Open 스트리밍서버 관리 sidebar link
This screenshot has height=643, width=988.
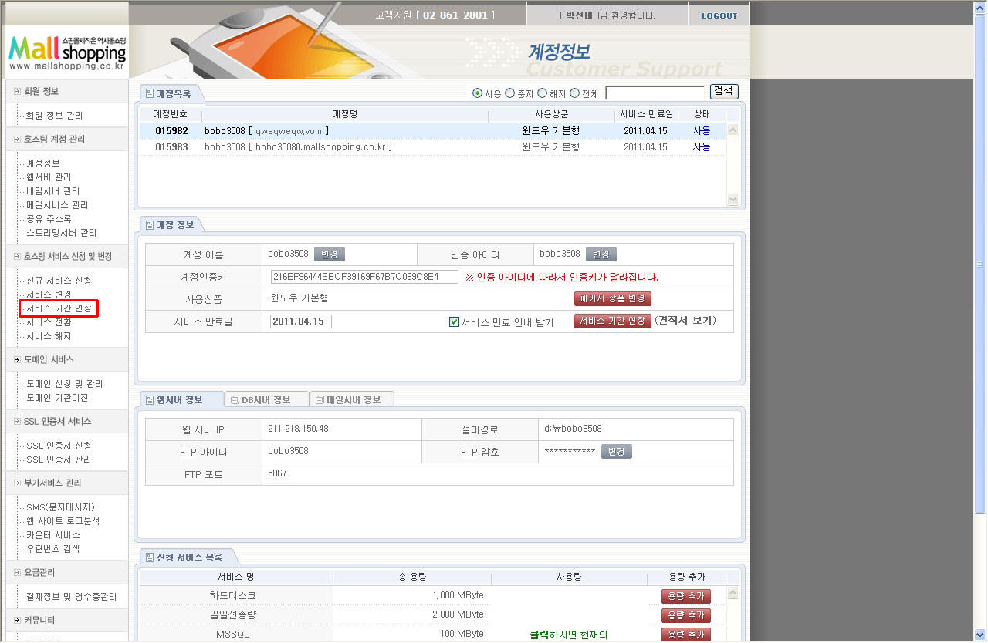61,233
